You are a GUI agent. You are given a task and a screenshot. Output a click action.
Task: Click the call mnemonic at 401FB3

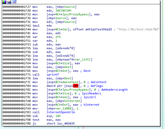(x=36, y=112)
